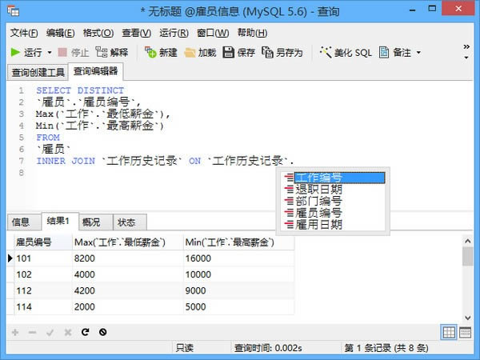Screen dimensions: 480x360
Task: Click the results vertical scrollbar thumb
Action: click(x=468, y=257)
